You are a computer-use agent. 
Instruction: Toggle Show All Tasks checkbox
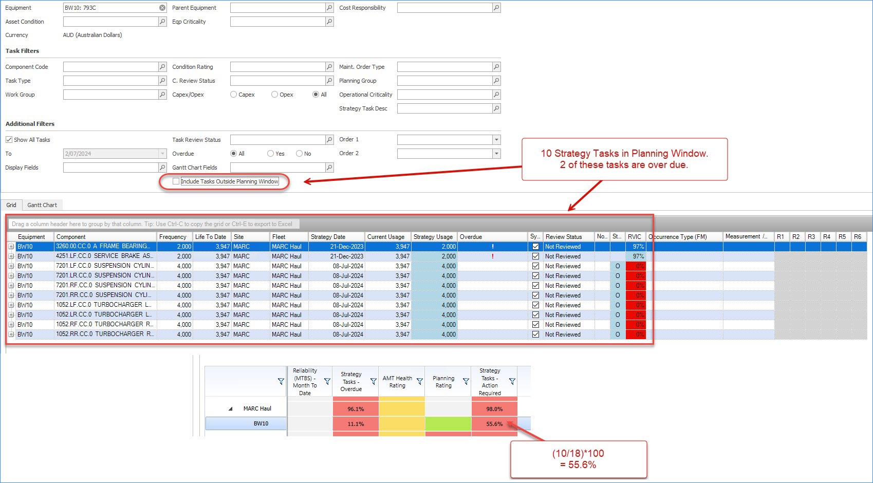pyautogui.click(x=9, y=140)
